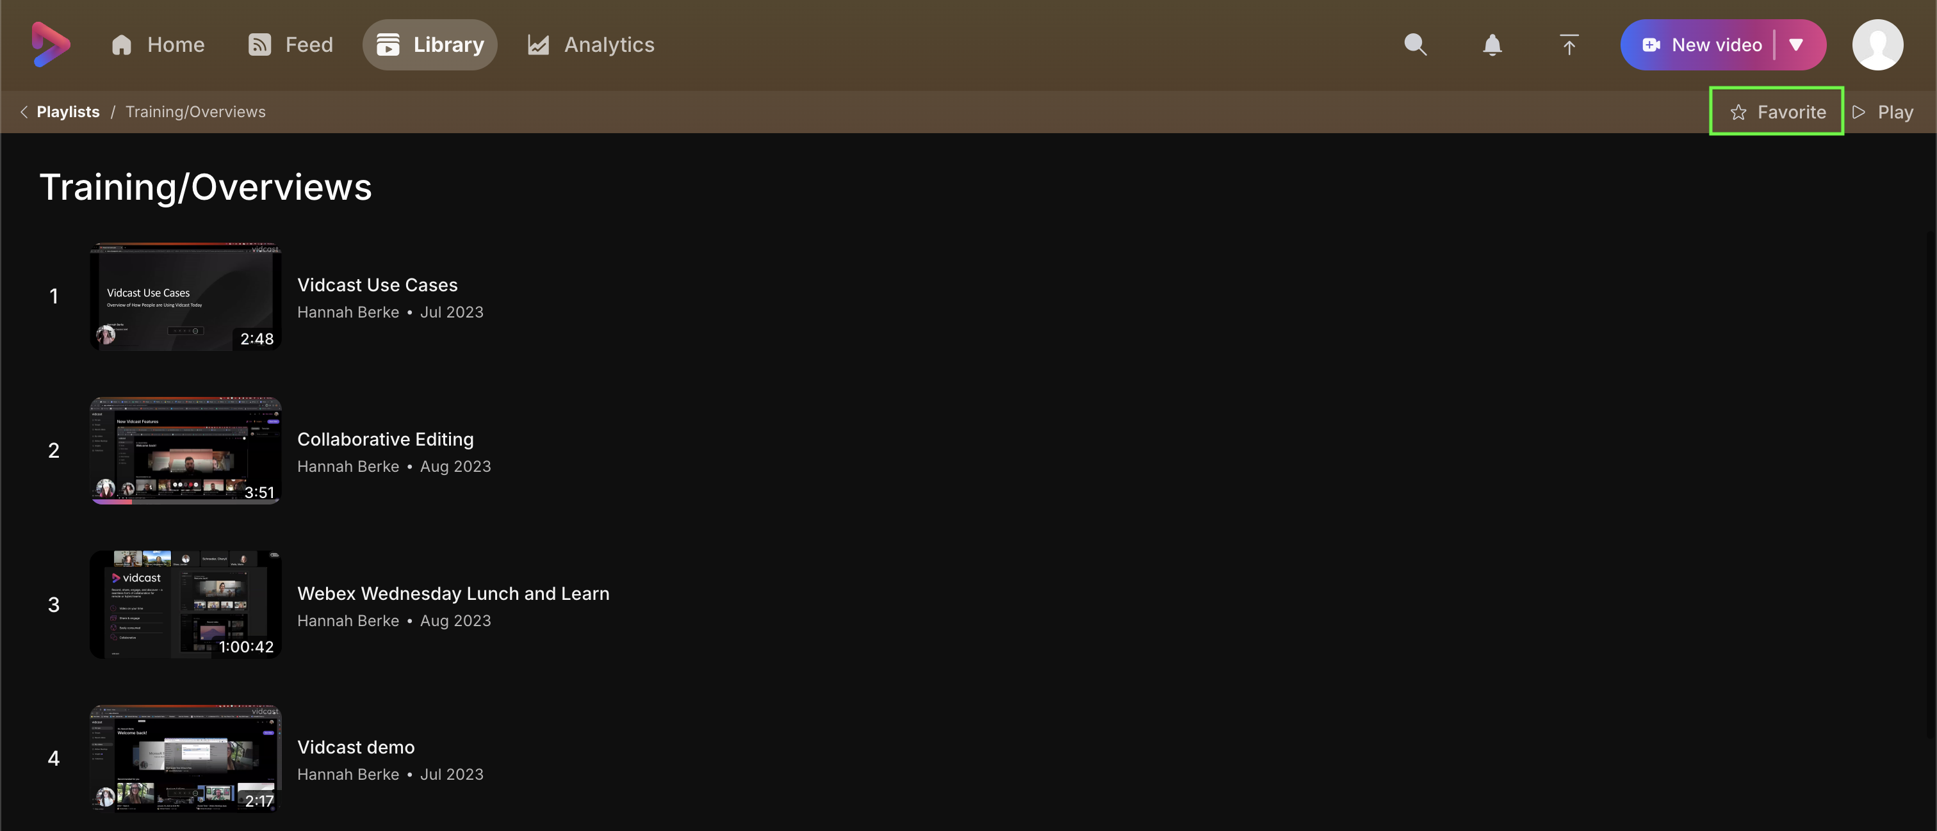Click the 2:17 duration badge
The height and width of the screenshot is (831, 1937).
[259, 801]
